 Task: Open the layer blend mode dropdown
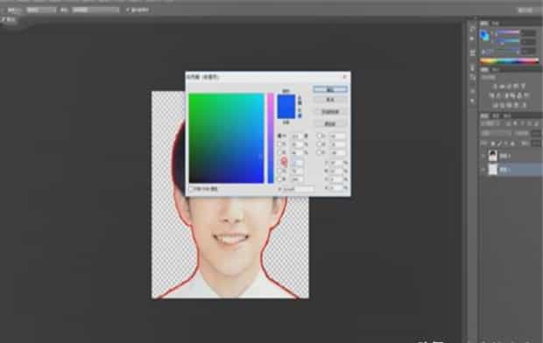coord(496,133)
